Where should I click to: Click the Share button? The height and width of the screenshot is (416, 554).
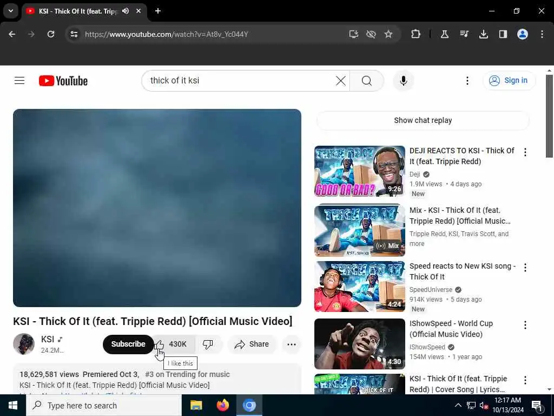pyautogui.click(x=252, y=344)
